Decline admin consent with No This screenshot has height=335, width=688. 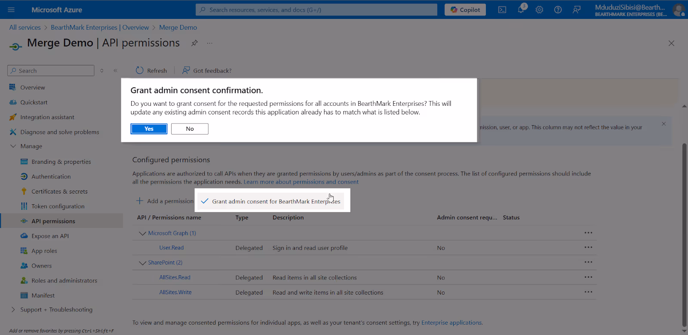190,129
